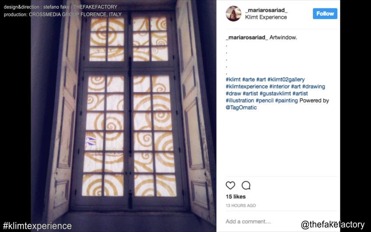
Task: Open the @TagOmatic mention
Action: [x=241, y=108]
